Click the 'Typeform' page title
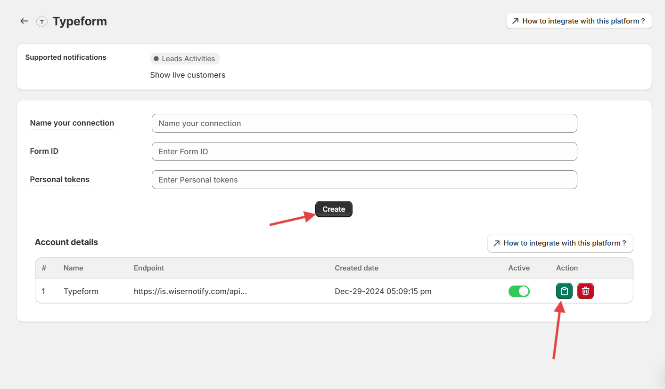 tap(80, 22)
